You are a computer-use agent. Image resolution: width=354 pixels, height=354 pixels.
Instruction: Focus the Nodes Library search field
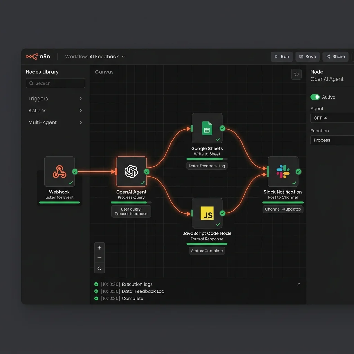tap(56, 83)
